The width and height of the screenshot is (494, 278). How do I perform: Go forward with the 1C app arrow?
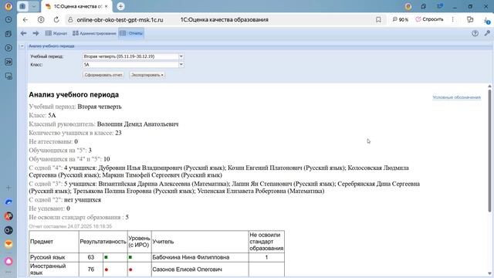click(36, 33)
